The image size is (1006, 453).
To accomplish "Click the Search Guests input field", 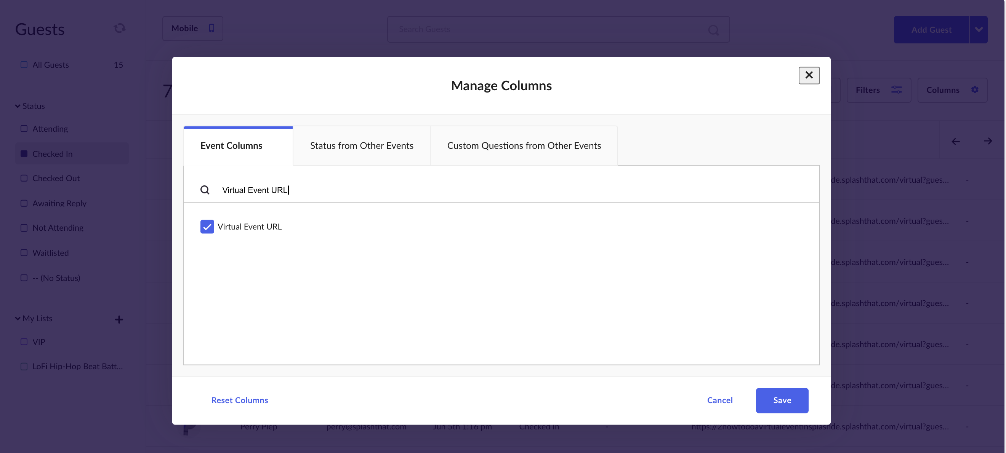I will [x=559, y=29].
